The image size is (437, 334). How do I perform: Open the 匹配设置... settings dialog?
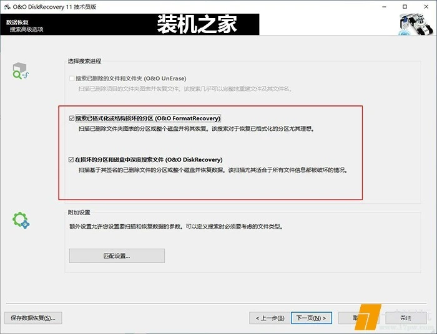[117, 256]
